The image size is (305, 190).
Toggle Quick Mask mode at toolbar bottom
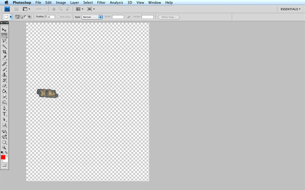4,165
